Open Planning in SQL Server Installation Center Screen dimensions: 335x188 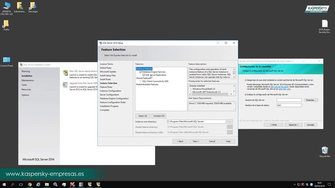pyautogui.click(x=26, y=72)
